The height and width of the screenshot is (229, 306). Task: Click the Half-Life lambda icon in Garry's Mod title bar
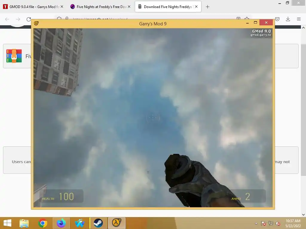(x=36, y=23)
